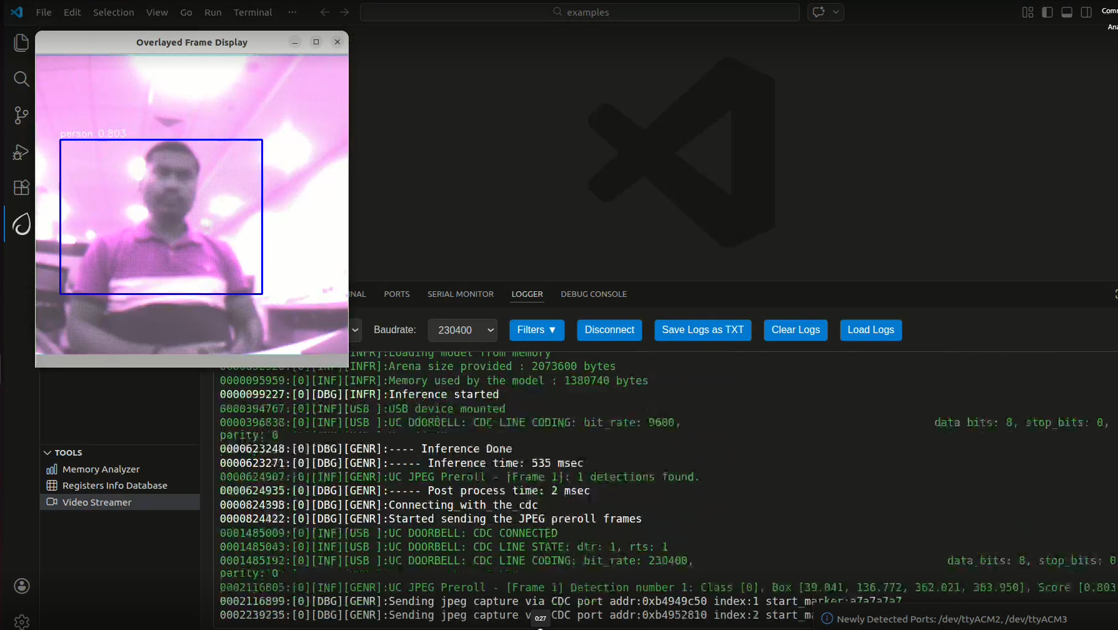Click Save Logs as TXT button
The image size is (1118, 630).
click(x=703, y=330)
